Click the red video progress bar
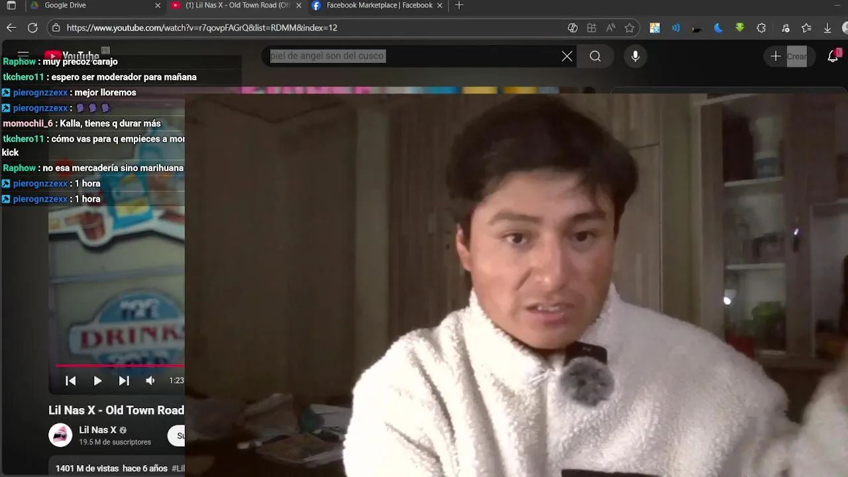The height and width of the screenshot is (477, 848). [120, 365]
